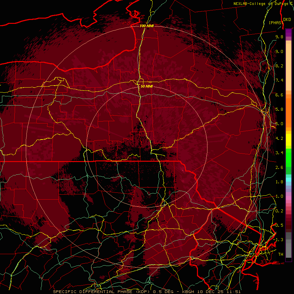This screenshot has height=294, width=294.
Task: Pick the orange segment of color bar
Action: [288, 112]
